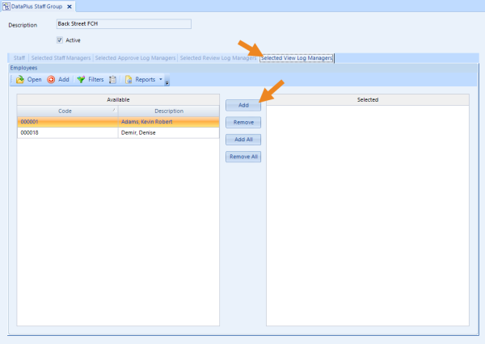Click the red Add icon in the Employees toolbar
Viewport: 485px width, 344px height.
52,80
